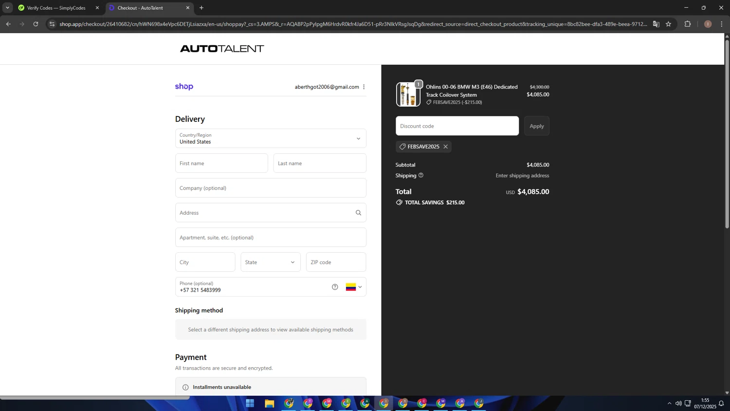Click the Installments unavailable info icon
Image resolution: width=730 pixels, height=411 pixels.
tap(185, 387)
